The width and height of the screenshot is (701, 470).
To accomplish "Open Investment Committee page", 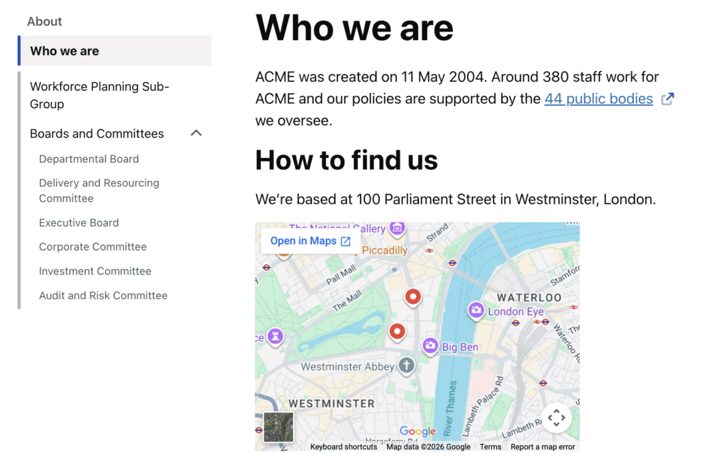I will [95, 271].
